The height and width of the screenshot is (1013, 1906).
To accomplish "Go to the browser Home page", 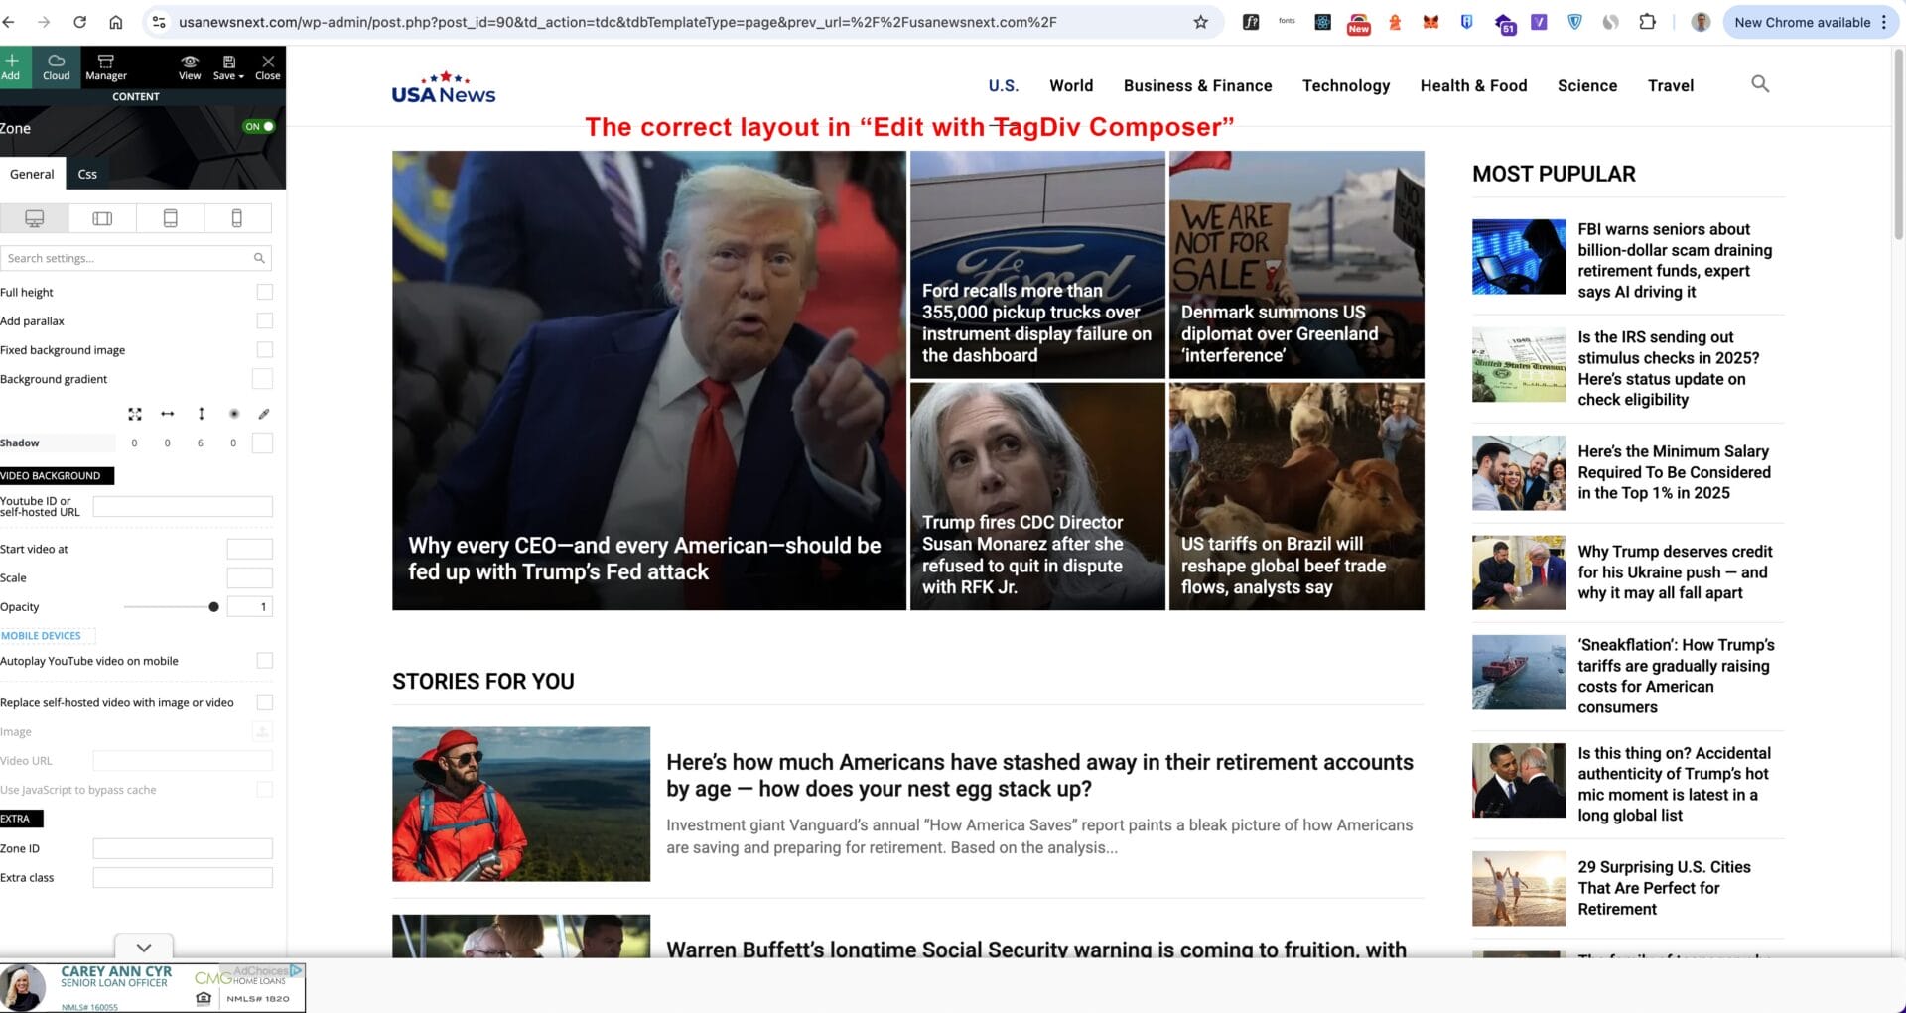I will (x=116, y=22).
